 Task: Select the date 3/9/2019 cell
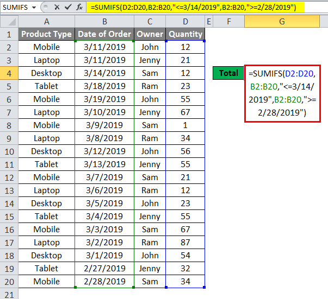tap(104, 125)
